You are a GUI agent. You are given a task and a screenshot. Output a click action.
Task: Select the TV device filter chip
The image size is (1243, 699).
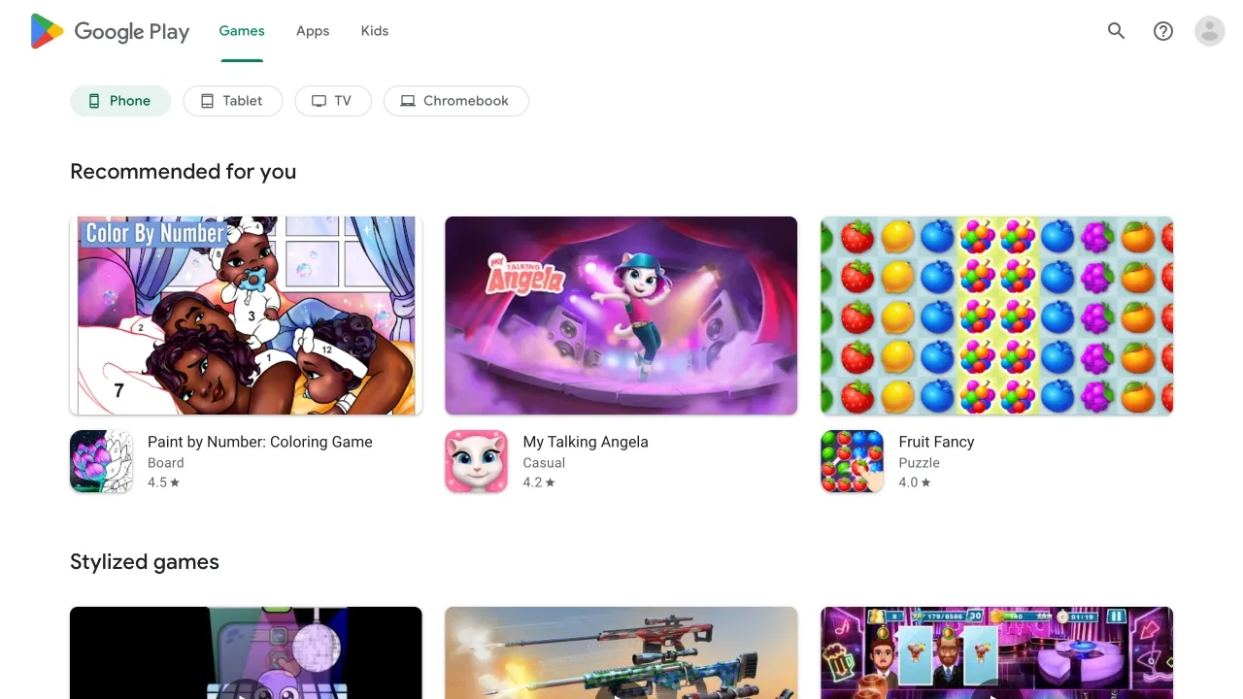tap(333, 101)
